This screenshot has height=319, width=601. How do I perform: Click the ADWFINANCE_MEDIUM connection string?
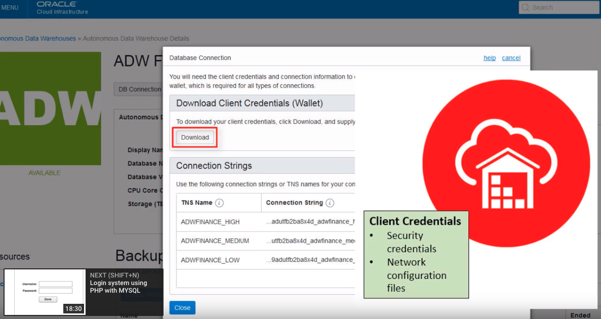(310, 241)
